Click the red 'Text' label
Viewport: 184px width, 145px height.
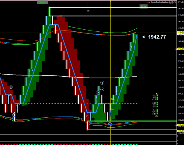point(171,4)
